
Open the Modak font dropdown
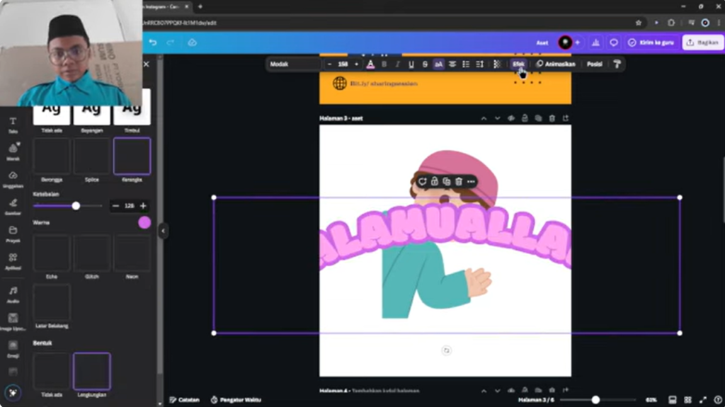click(294, 64)
